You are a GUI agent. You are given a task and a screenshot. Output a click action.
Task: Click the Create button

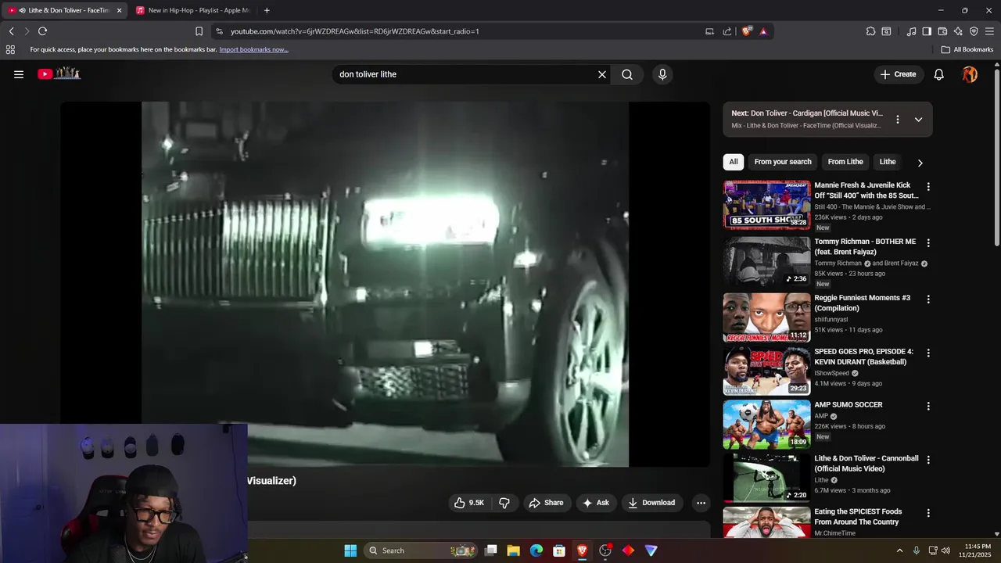(x=898, y=74)
